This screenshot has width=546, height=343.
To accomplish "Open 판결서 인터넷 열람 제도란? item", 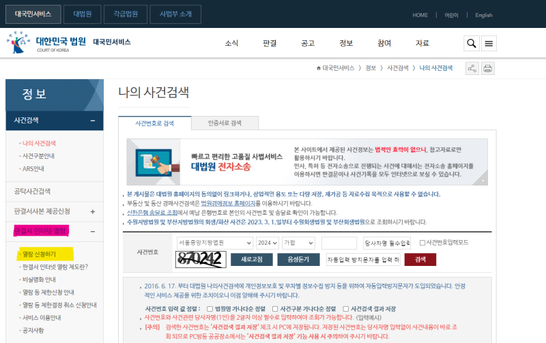I will [x=55, y=267].
